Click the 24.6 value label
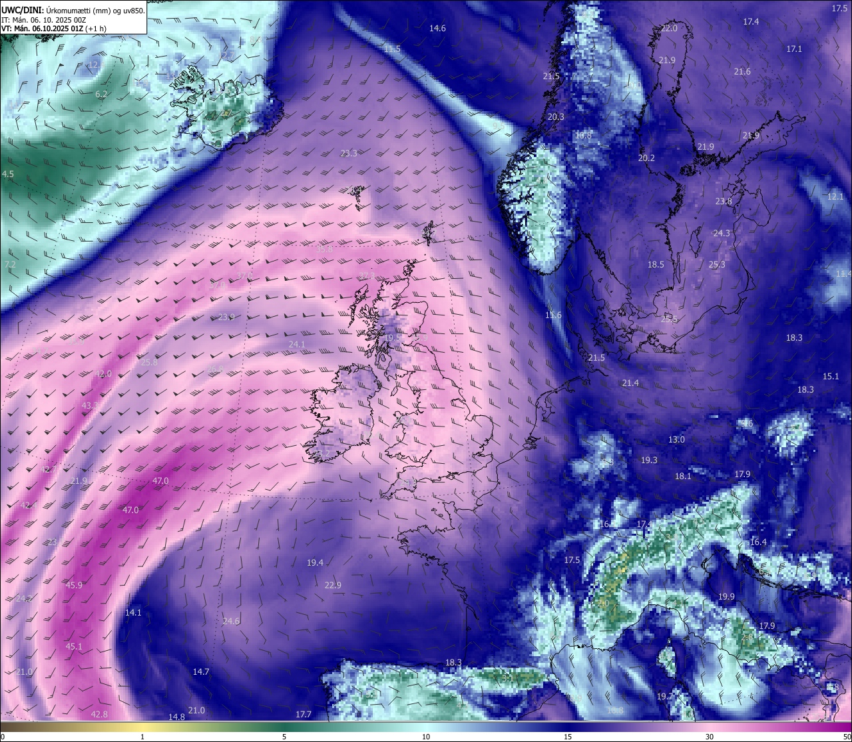The width and height of the screenshot is (852, 742). (231, 622)
